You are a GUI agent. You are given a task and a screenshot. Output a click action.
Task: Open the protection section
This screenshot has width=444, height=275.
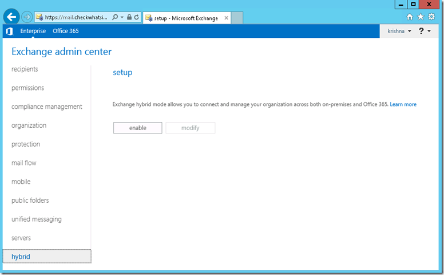coord(26,144)
